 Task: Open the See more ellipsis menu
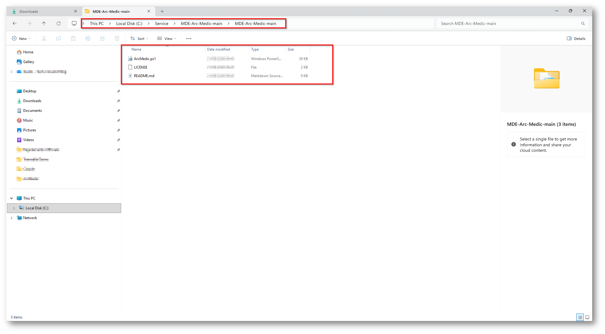pos(189,39)
